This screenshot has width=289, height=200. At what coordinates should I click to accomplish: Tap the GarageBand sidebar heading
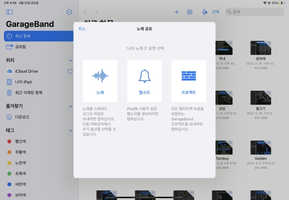[30, 24]
